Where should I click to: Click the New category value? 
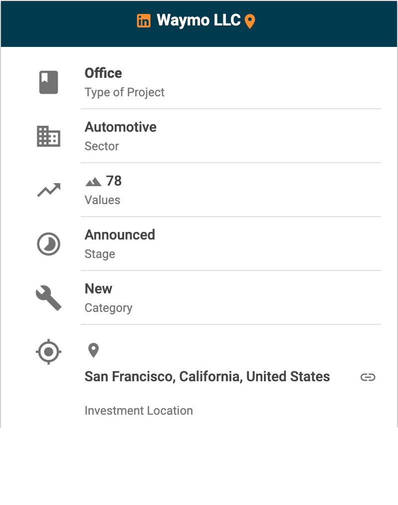pyautogui.click(x=98, y=289)
